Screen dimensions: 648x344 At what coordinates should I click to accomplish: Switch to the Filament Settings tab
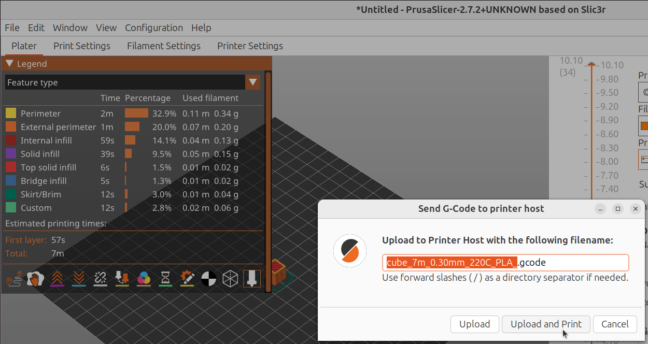click(164, 46)
